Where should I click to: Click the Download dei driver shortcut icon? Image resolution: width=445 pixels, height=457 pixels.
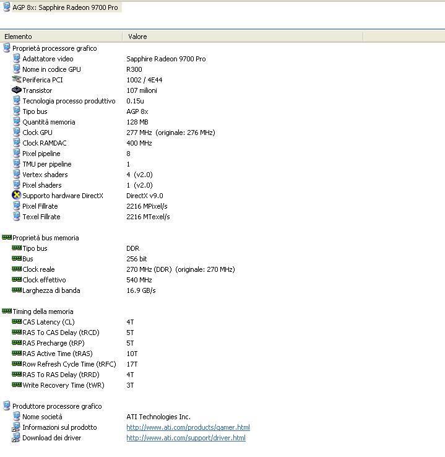pos(16,437)
